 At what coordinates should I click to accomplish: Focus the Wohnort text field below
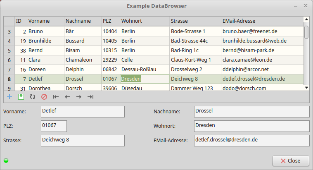(x=251, y=126)
